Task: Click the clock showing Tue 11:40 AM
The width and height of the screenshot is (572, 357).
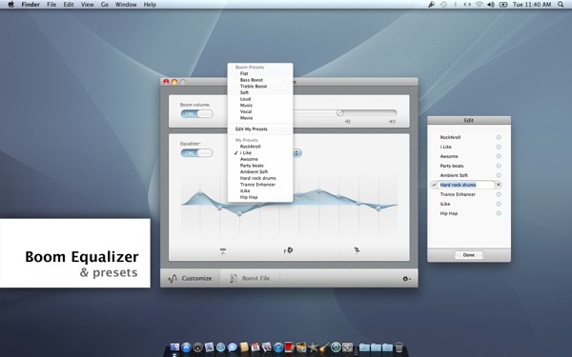Action: [x=532, y=5]
